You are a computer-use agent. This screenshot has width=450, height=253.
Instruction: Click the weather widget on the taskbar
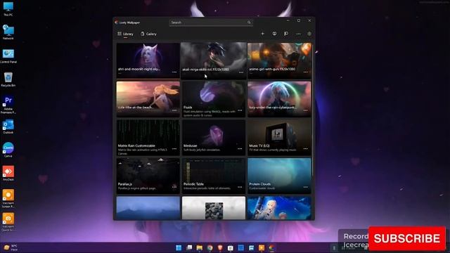click(11, 247)
